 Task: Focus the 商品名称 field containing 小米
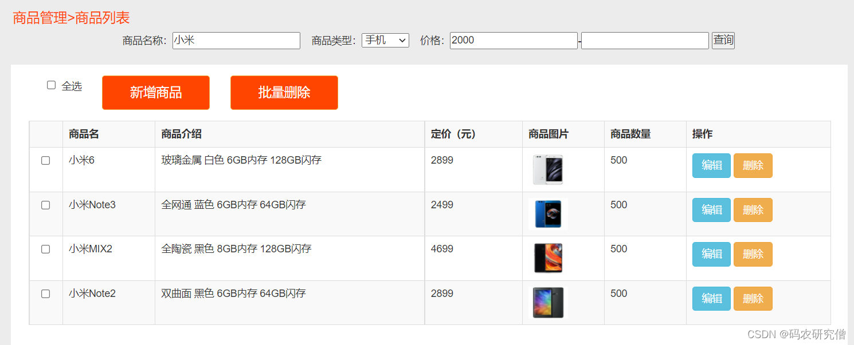pos(236,41)
